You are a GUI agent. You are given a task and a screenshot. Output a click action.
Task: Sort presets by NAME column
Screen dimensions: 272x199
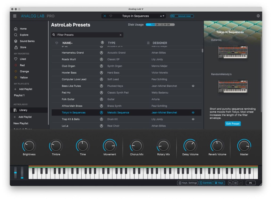(x=67, y=43)
